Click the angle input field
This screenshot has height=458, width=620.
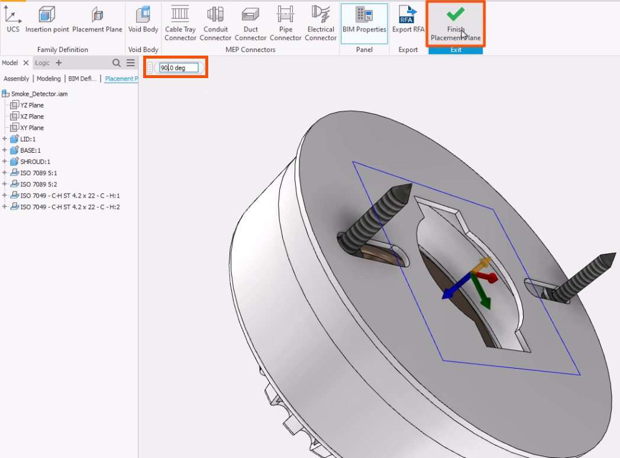coord(179,68)
